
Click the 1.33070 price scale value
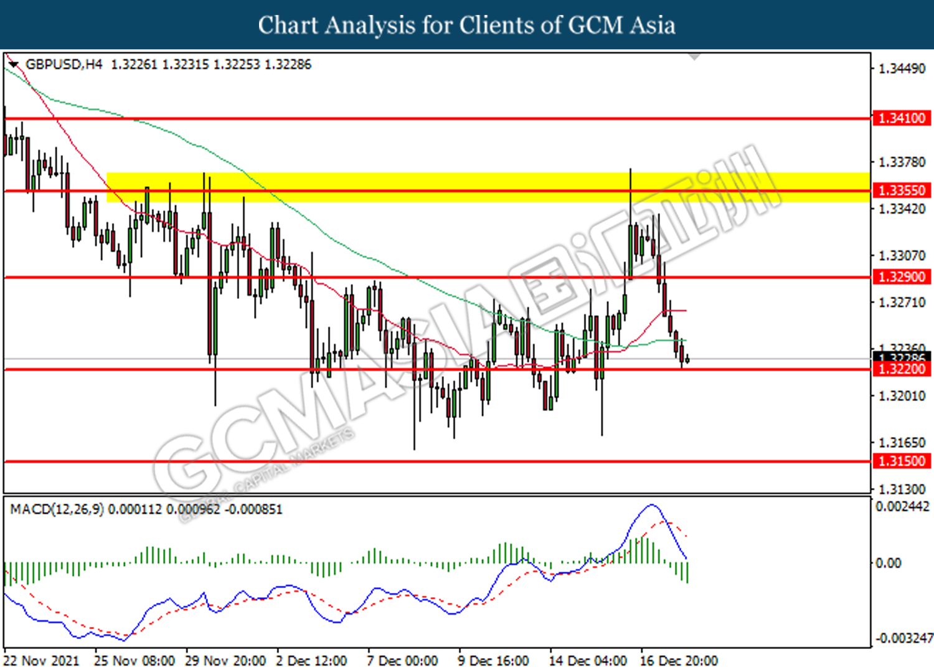[x=902, y=255]
